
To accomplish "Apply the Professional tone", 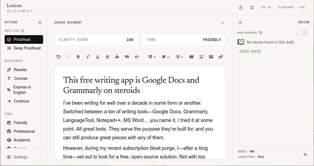I will click(x=24, y=131).
